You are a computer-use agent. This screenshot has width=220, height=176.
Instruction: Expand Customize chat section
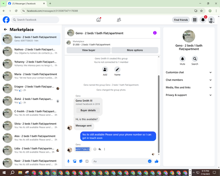(x=189, y=72)
